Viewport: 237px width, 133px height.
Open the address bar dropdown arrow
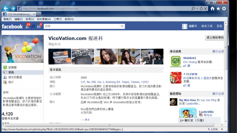pos(197,8)
